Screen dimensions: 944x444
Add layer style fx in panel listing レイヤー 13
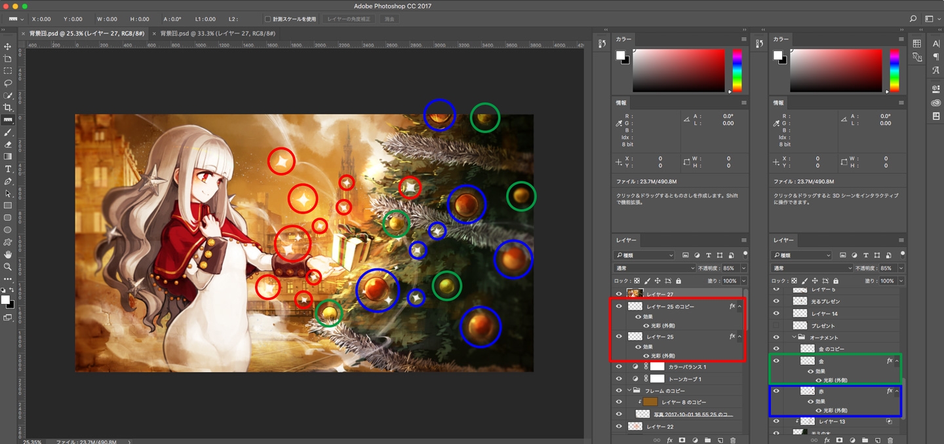[827, 441]
